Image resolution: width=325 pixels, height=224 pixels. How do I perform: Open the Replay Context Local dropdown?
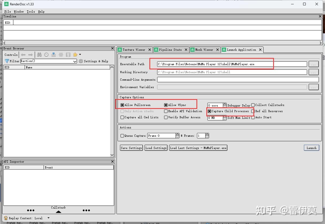coord(49,218)
